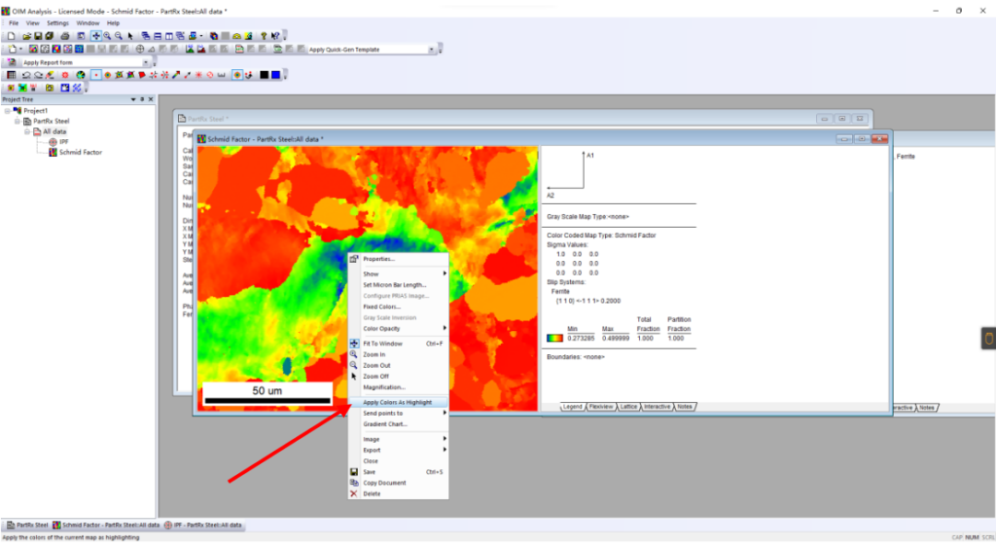
Task: Open the Apply Report form dropdown
Action: pyautogui.click(x=146, y=63)
